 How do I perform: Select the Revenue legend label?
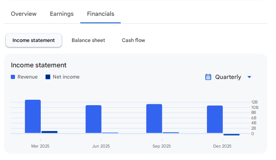(27, 77)
